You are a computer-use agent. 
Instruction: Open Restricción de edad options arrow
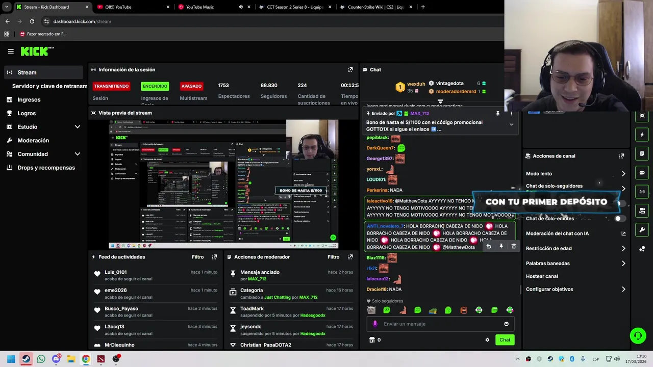click(x=623, y=249)
